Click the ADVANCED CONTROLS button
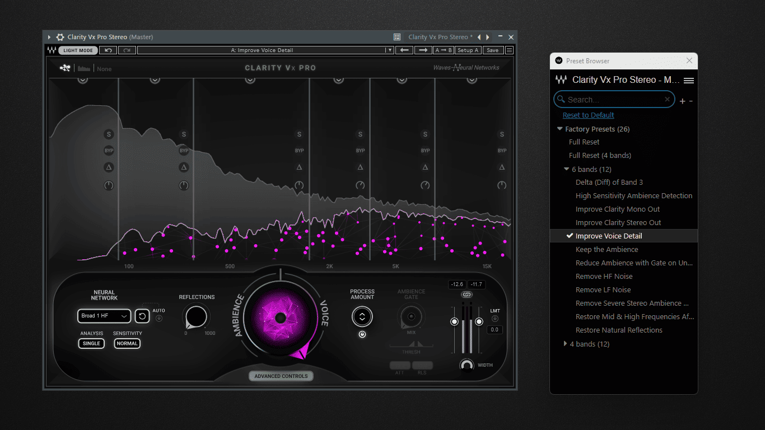Image resolution: width=765 pixels, height=430 pixels. 281,376
